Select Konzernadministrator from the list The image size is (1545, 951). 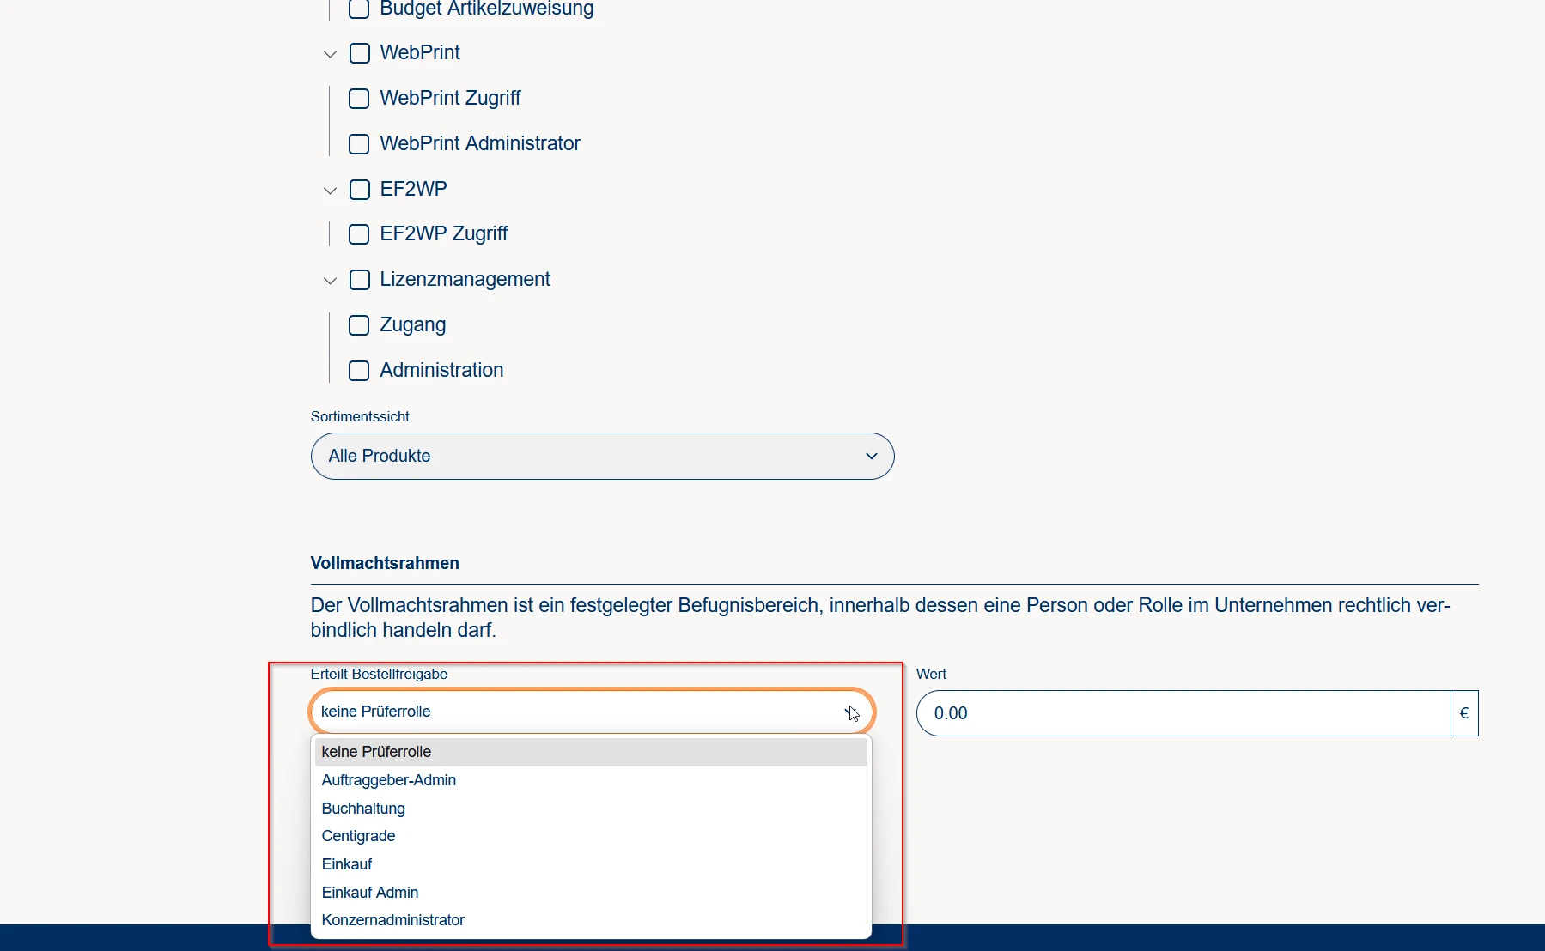click(x=392, y=920)
